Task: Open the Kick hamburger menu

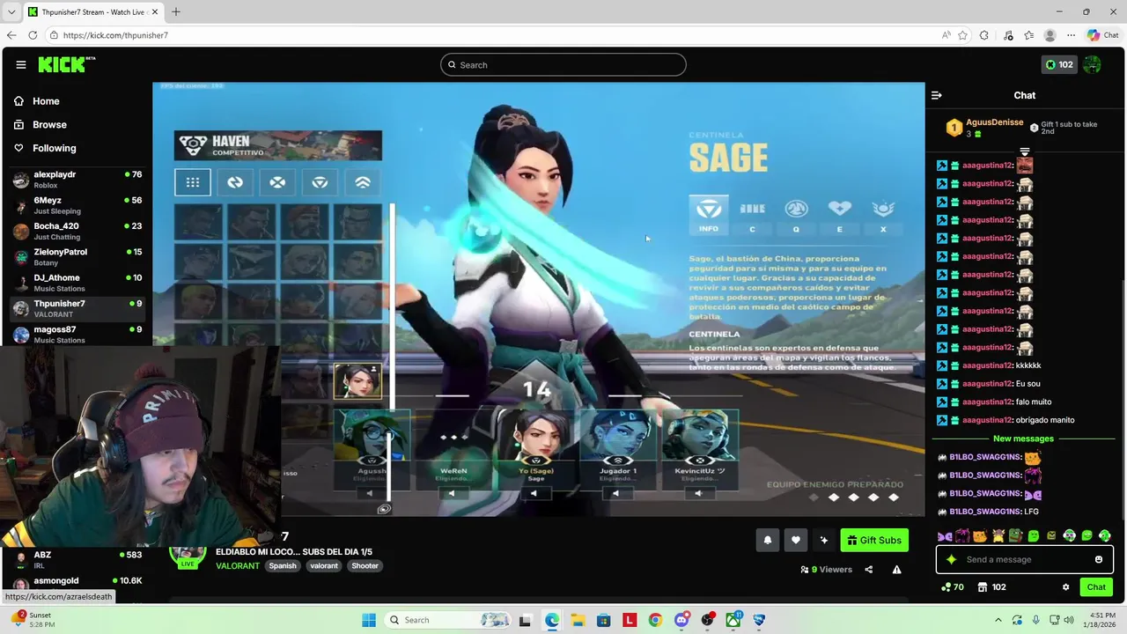Action: tap(20, 64)
